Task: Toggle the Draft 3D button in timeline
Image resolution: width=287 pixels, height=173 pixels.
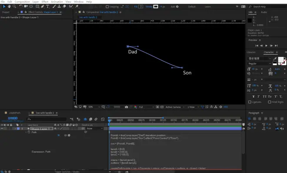Action: click(x=85, y=119)
